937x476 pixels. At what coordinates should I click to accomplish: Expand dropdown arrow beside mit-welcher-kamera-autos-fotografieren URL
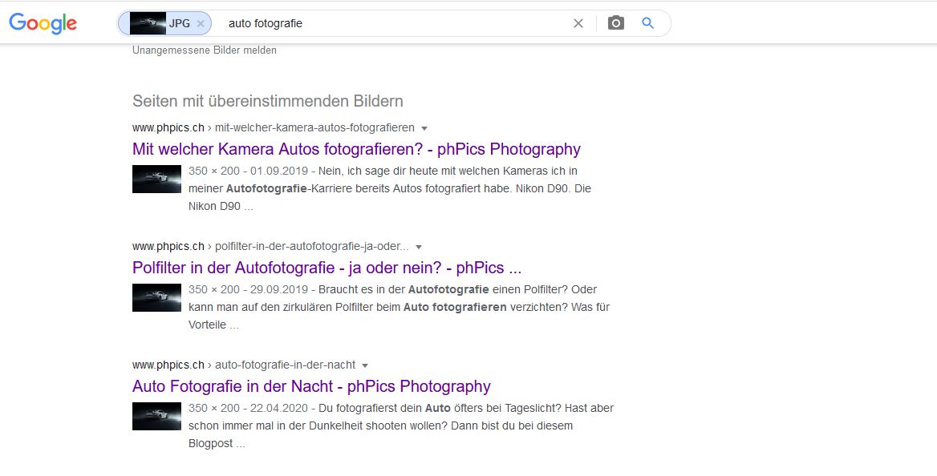click(424, 128)
